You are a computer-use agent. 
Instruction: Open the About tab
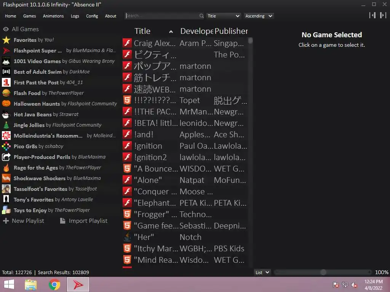[110, 16]
